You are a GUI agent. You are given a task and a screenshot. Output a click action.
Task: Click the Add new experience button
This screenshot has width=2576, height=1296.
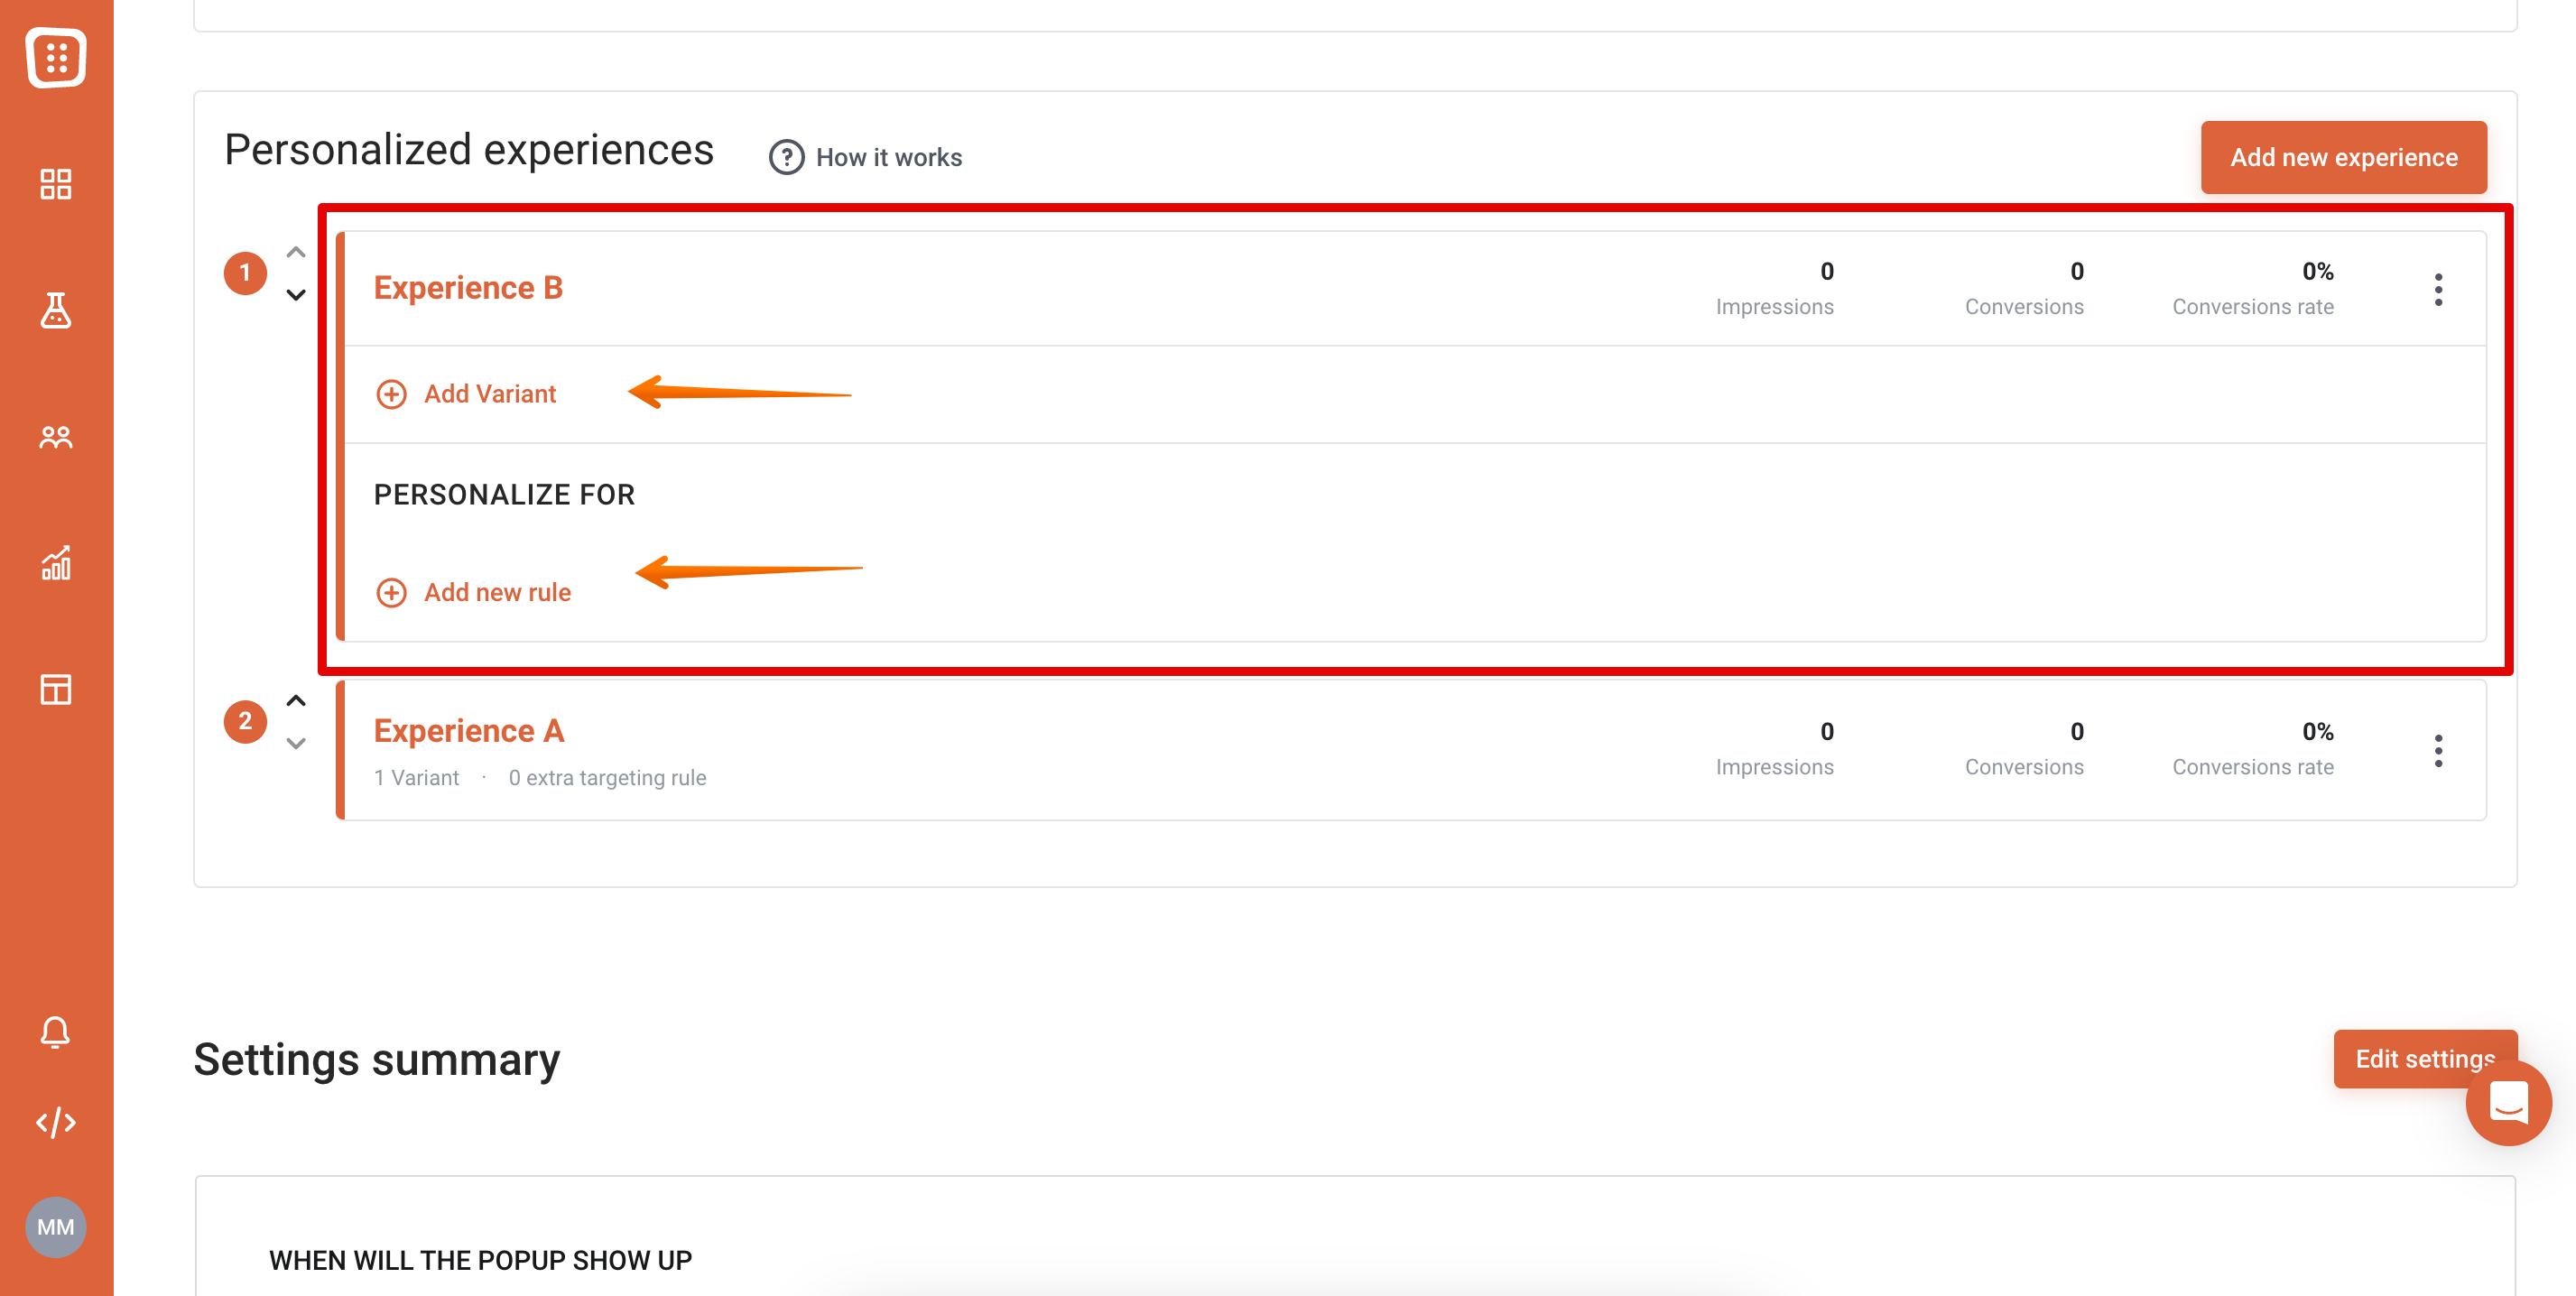2343,157
